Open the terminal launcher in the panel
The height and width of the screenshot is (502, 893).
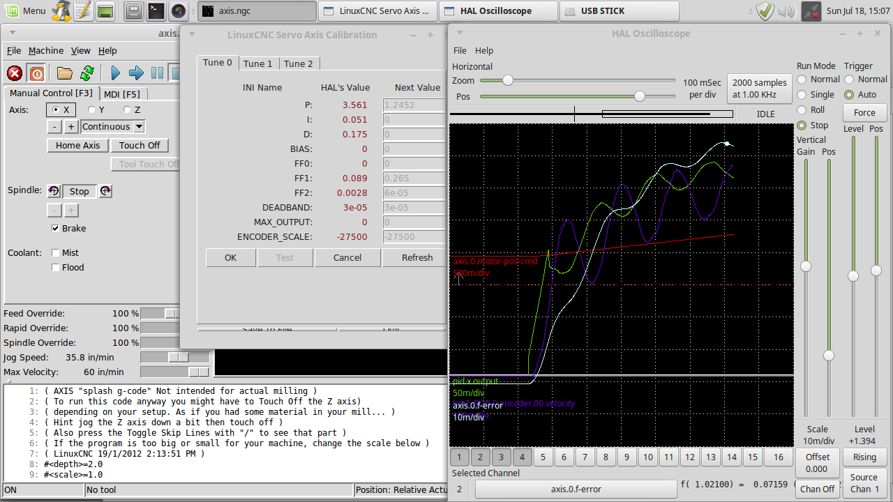click(156, 10)
